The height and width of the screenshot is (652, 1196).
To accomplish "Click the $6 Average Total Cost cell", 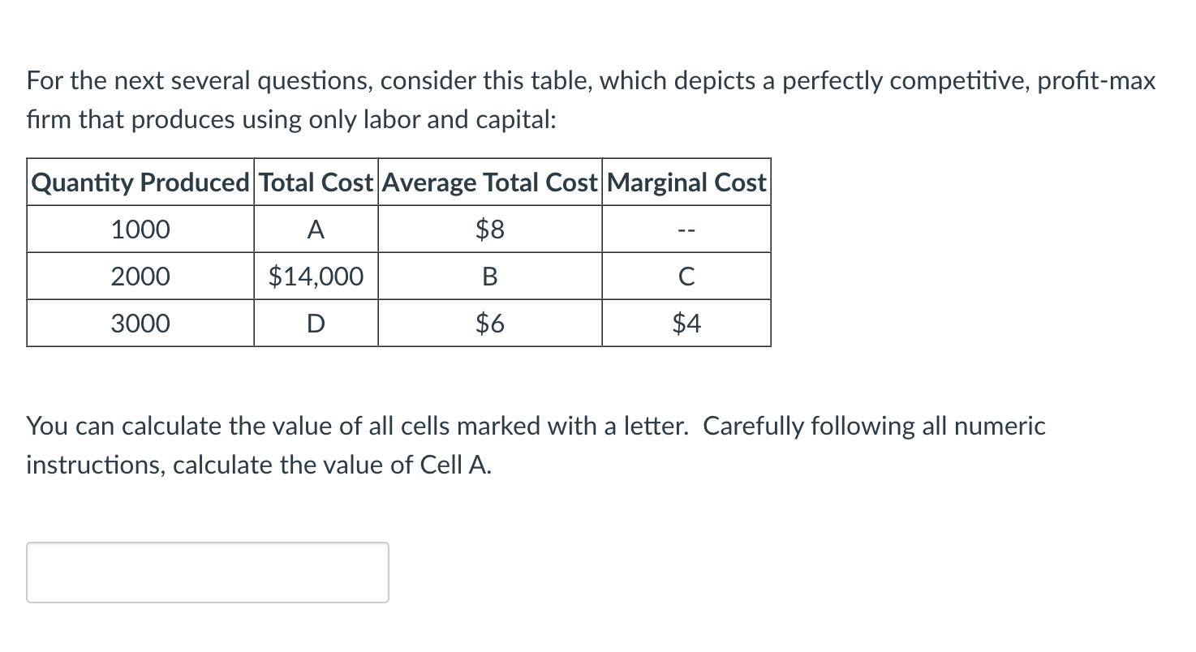I will (x=488, y=324).
